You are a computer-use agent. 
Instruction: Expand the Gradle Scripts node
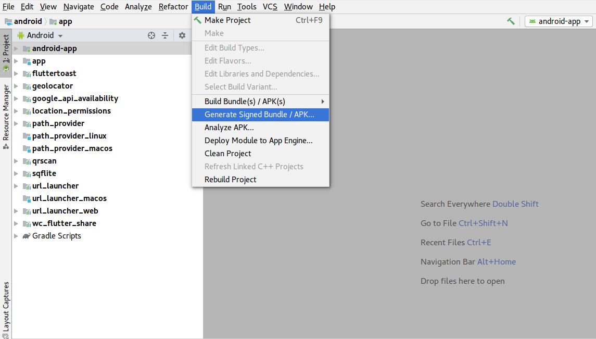click(16, 236)
